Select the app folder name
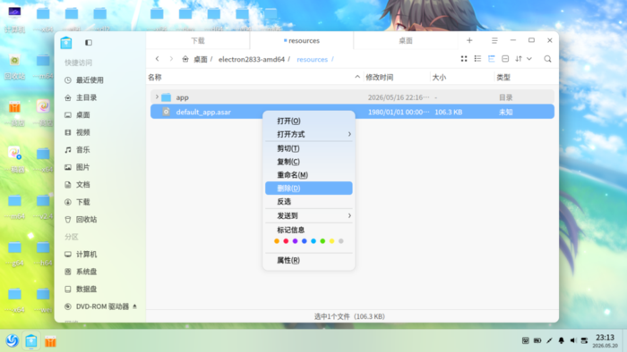Image resolution: width=627 pixels, height=352 pixels. [x=183, y=97]
